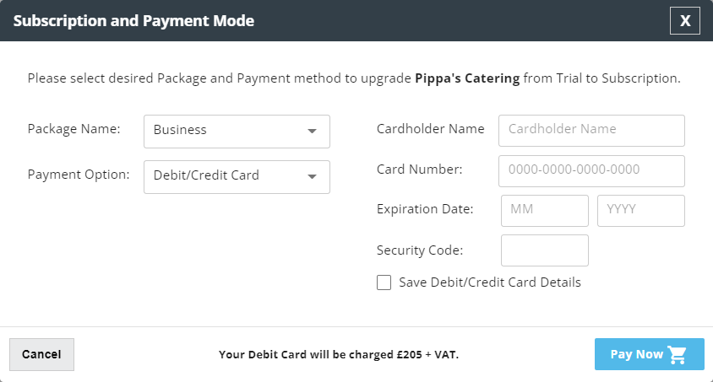Screen dimensions: 713x382
Task: Click the Subscription and Payment Mode title
Action: [x=133, y=21]
